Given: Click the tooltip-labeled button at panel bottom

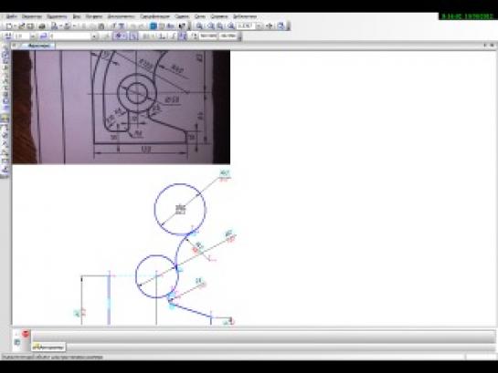Looking at the screenshot, I should click(49, 347).
